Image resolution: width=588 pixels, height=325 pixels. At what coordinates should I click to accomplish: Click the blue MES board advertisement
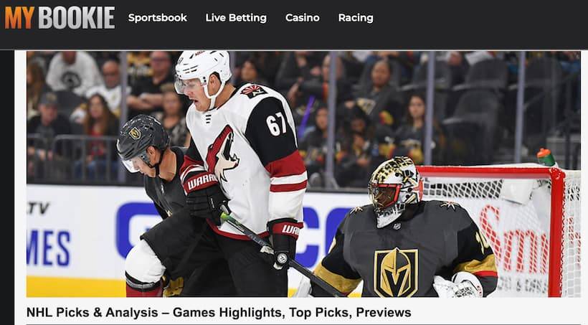[48, 248]
